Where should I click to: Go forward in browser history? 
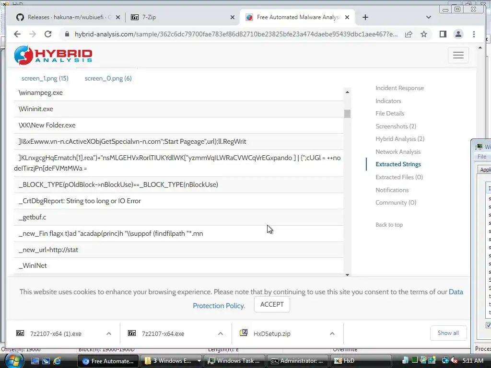[33, 34]
